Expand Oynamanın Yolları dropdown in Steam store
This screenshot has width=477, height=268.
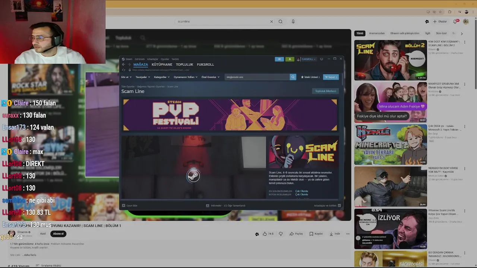pyautogui.click(x=186, y=77)
